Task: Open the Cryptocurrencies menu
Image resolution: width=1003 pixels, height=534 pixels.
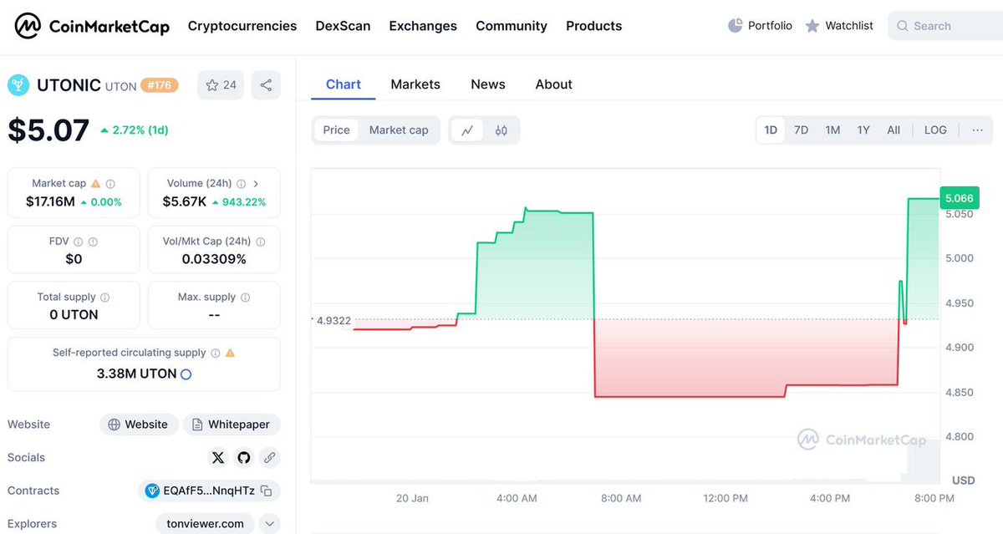Action: tap(242, 26)
